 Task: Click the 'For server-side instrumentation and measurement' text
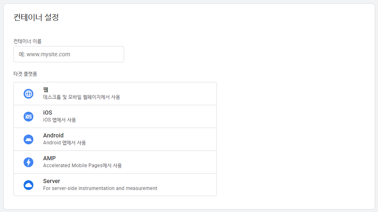tap(100, 188)
